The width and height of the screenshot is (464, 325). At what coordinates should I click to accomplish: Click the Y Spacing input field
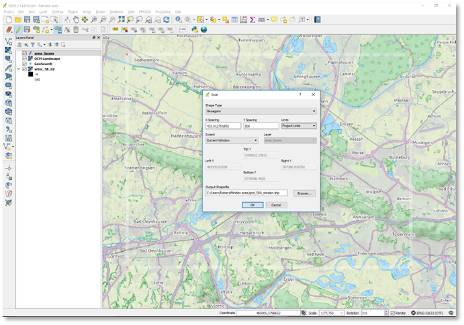pos(261,126)
